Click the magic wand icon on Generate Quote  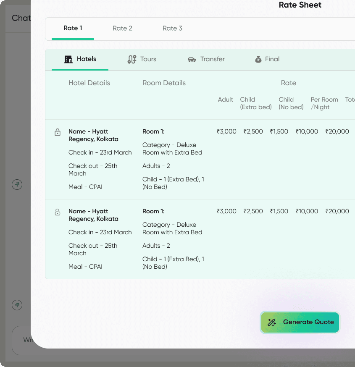(x=271, y=322)
